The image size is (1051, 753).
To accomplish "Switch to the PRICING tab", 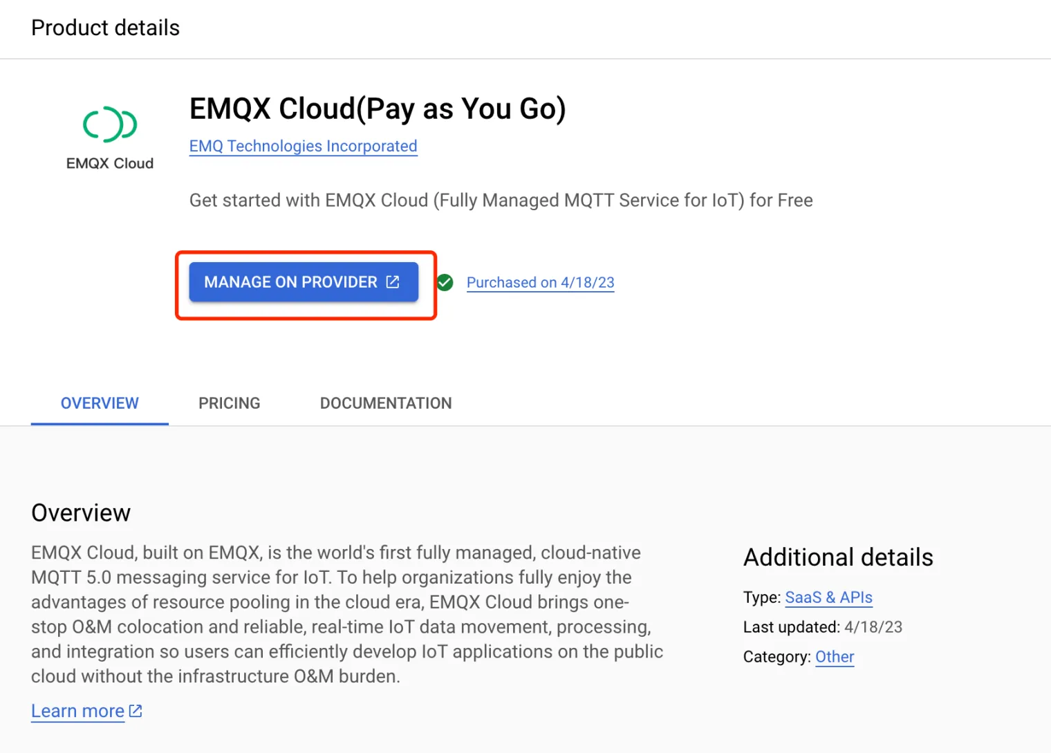I will point(230,403).
